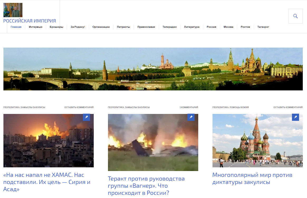Open ГЕОПОЛИТИКА category above the ХАМАС article
The image size is (307, 198).
coord(11,107)
